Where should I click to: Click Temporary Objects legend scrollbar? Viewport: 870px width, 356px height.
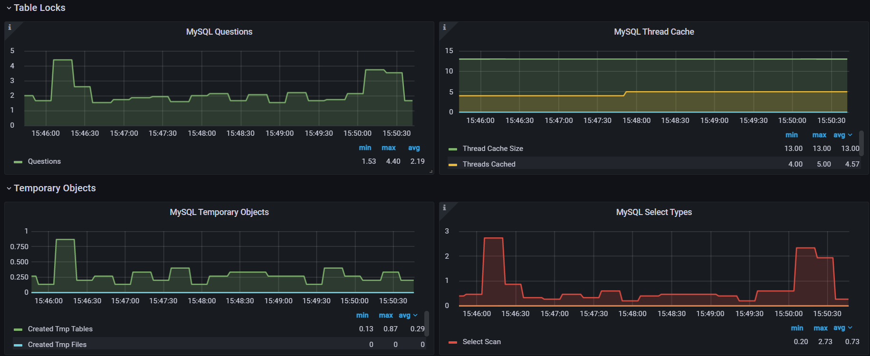tap(427, 323)
